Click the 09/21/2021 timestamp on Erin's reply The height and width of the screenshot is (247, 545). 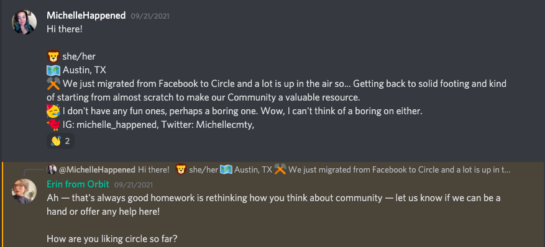pos(134,185)
